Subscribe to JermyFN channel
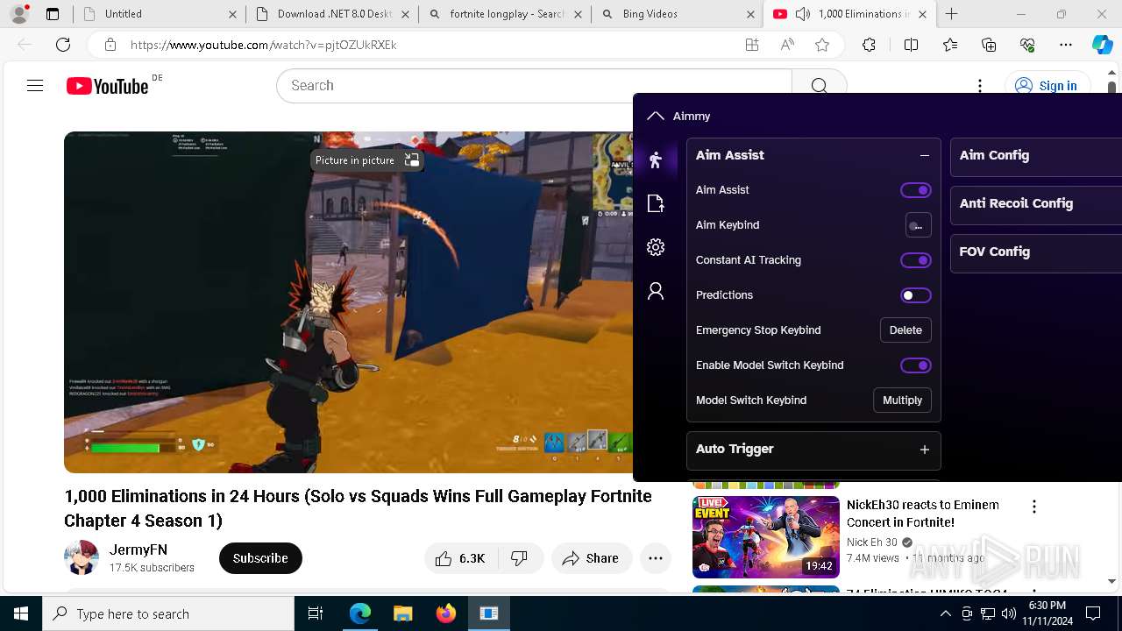The height and width of the screenshot is (631, 1122). [x=260, y=558]
